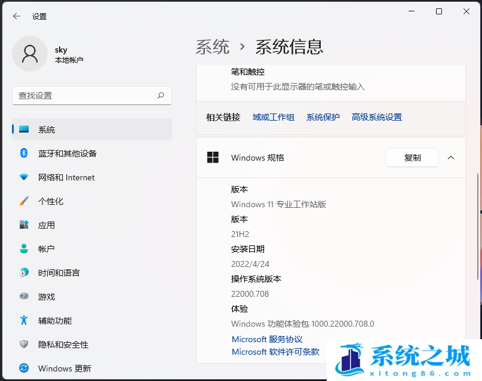
Task: Open the 高级系统设置 link
Action: click(376, 117)
